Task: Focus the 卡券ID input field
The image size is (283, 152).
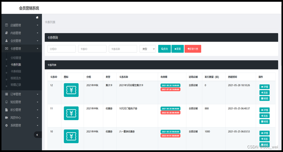Action: (92, 49)
